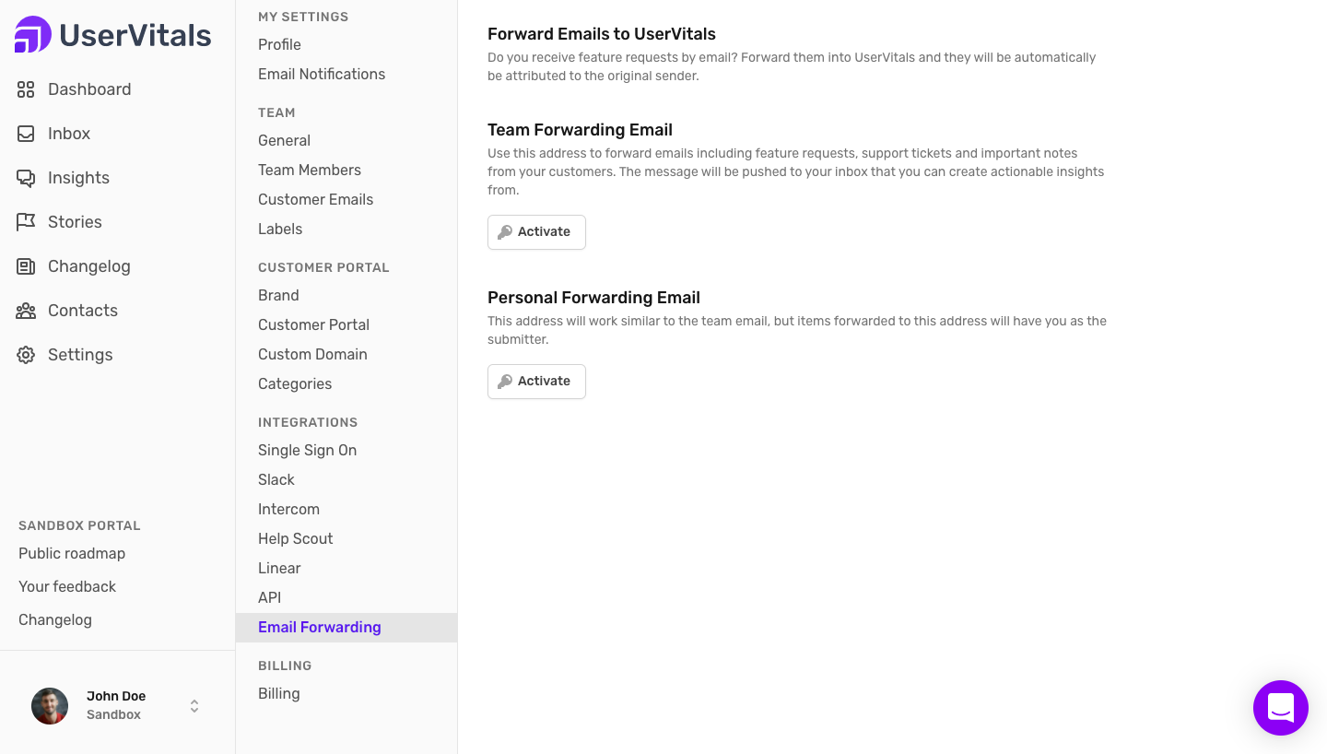
Task: Click John Doe's profile avatar
Action: 50,706
